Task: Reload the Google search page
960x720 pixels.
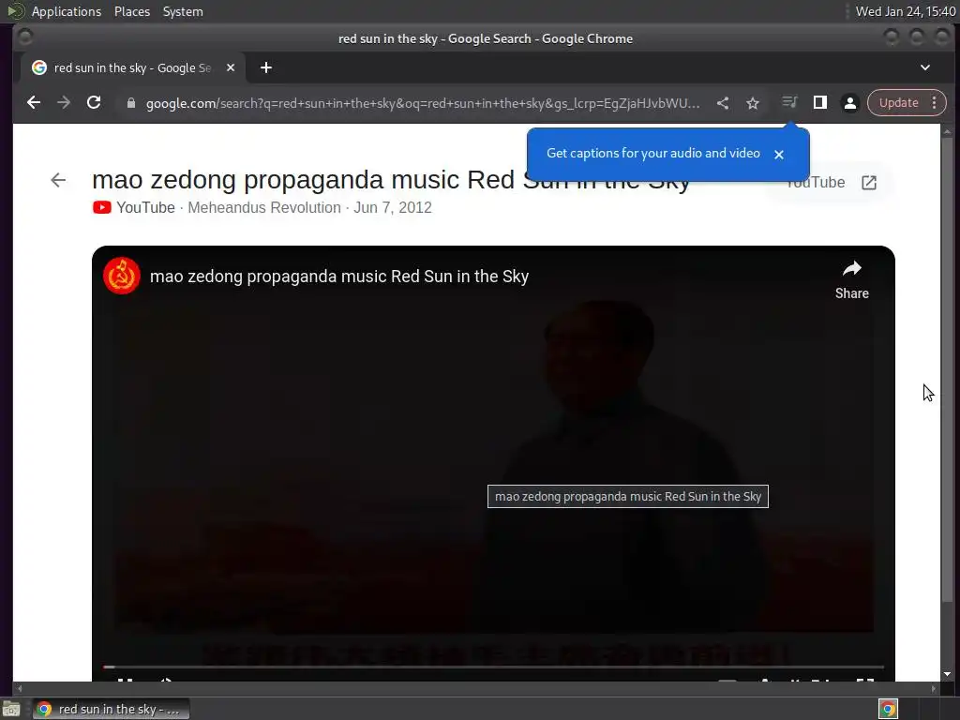Action: pos(94,103)
